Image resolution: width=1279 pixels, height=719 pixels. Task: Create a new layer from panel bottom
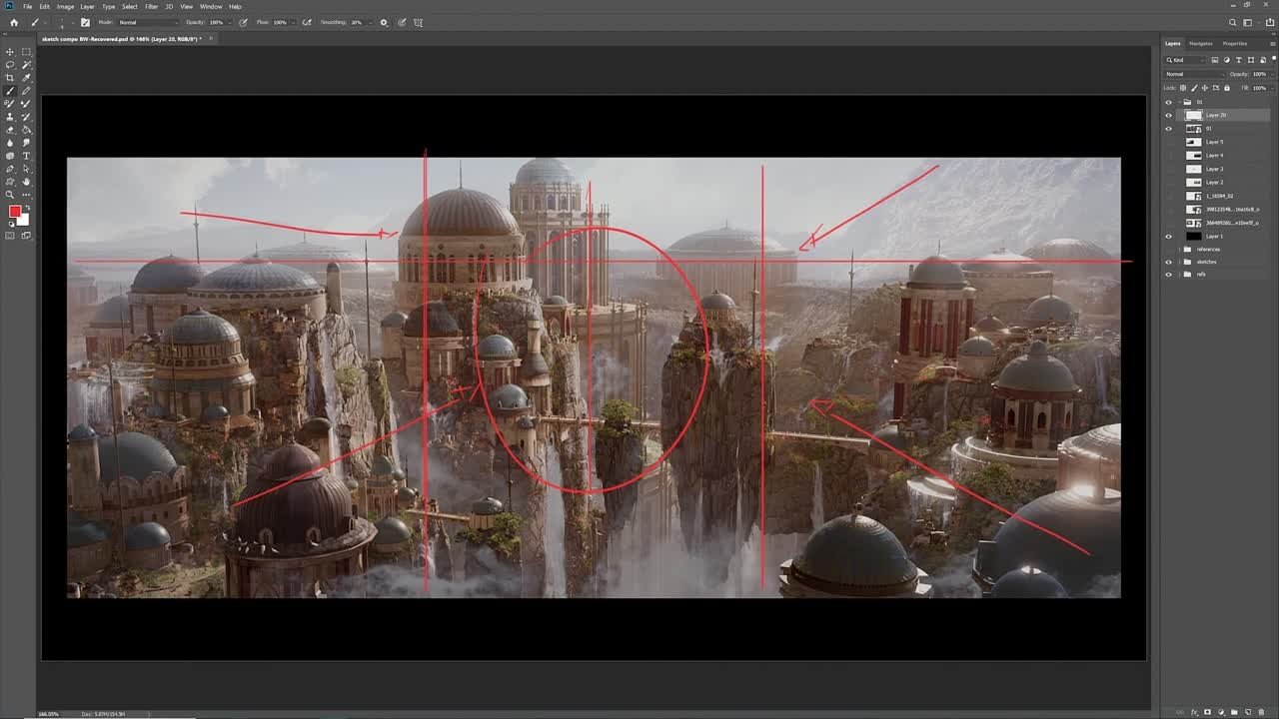point(1248,712)
